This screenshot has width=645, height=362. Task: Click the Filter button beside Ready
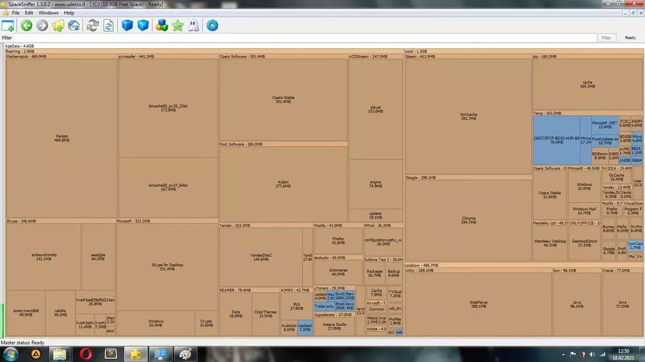[x=606, y=38]
